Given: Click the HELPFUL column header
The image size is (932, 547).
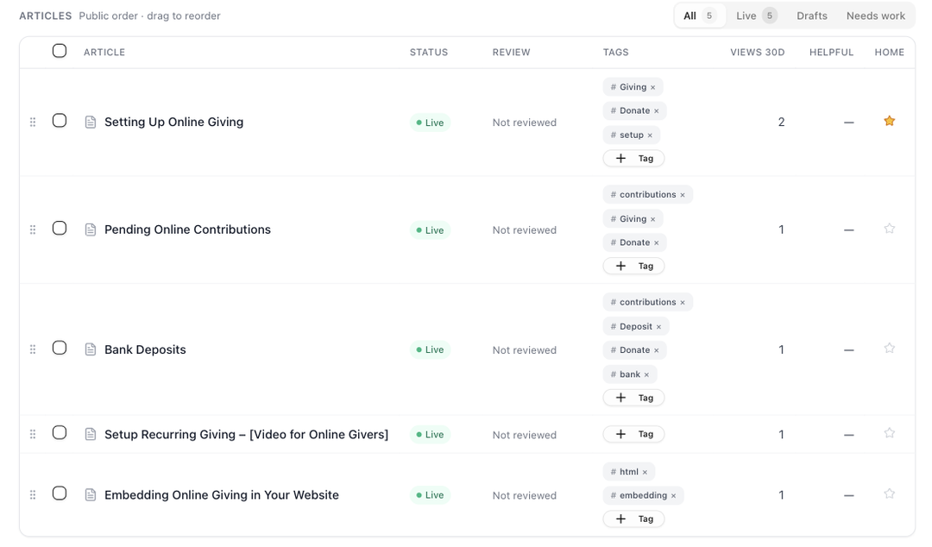Looking at the screenshot, I should (x=831, y=53).
